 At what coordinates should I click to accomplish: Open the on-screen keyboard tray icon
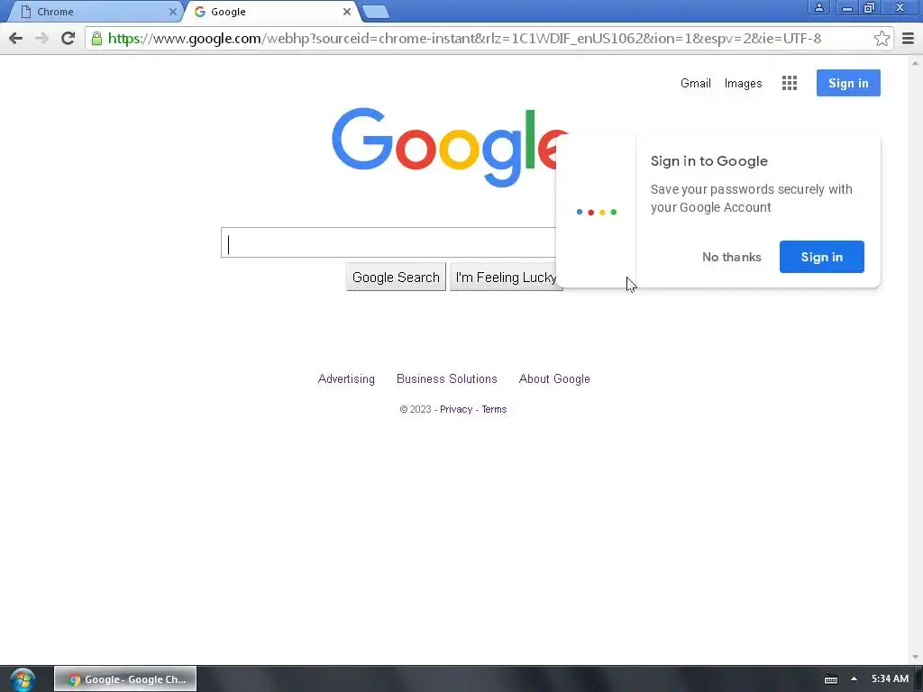(x=830, y=679)
